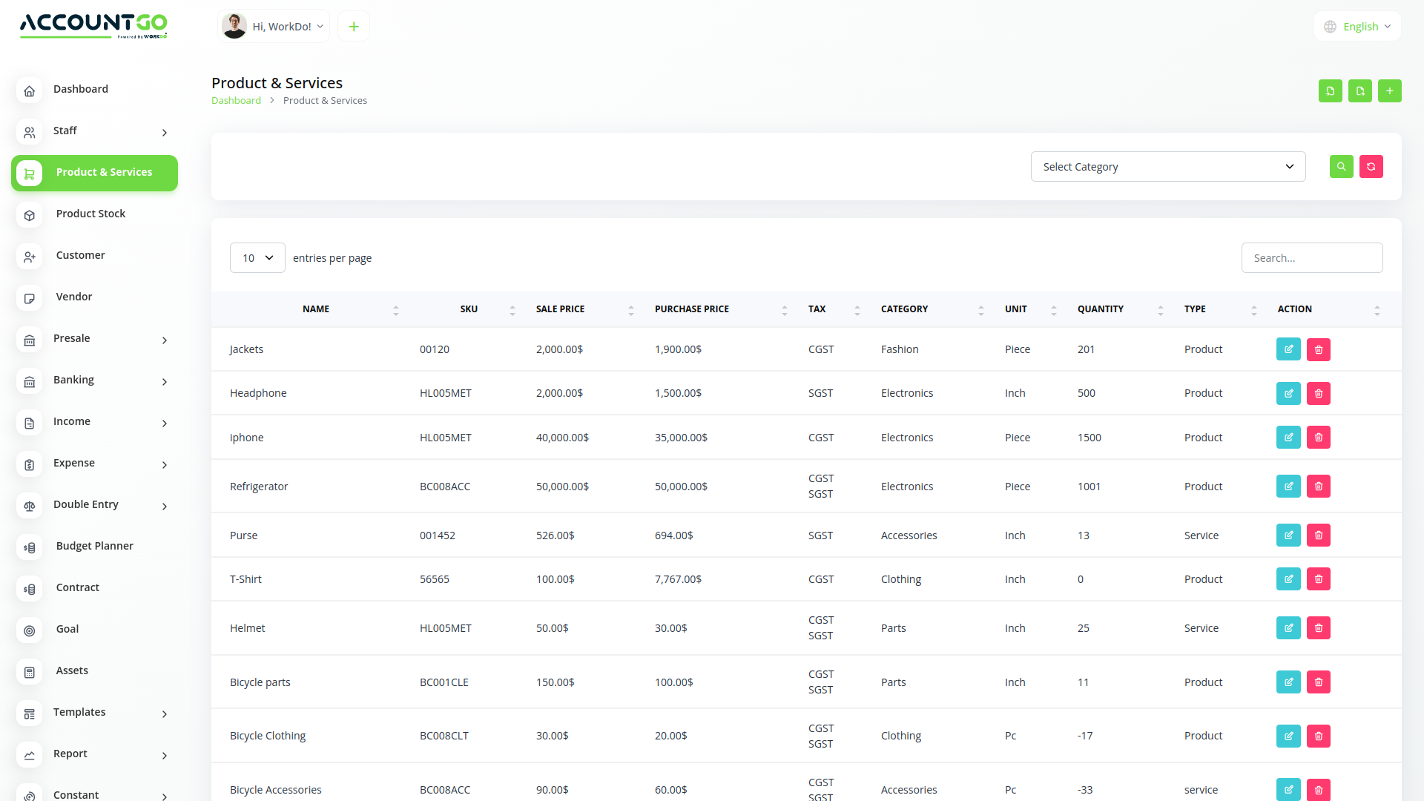Create a new product using the plus icon
This screenshot has width=1424, height=801.
(1390, 90)
